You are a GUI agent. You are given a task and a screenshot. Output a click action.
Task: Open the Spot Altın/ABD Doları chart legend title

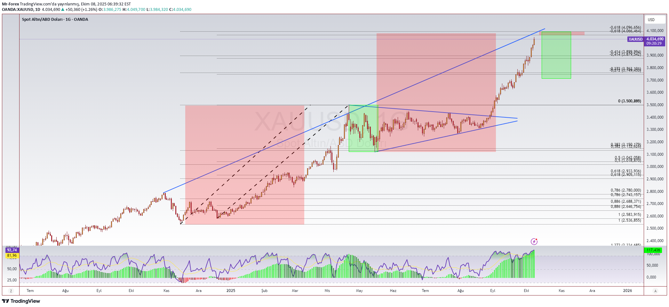pyautogui.click(x=55, y=20)
